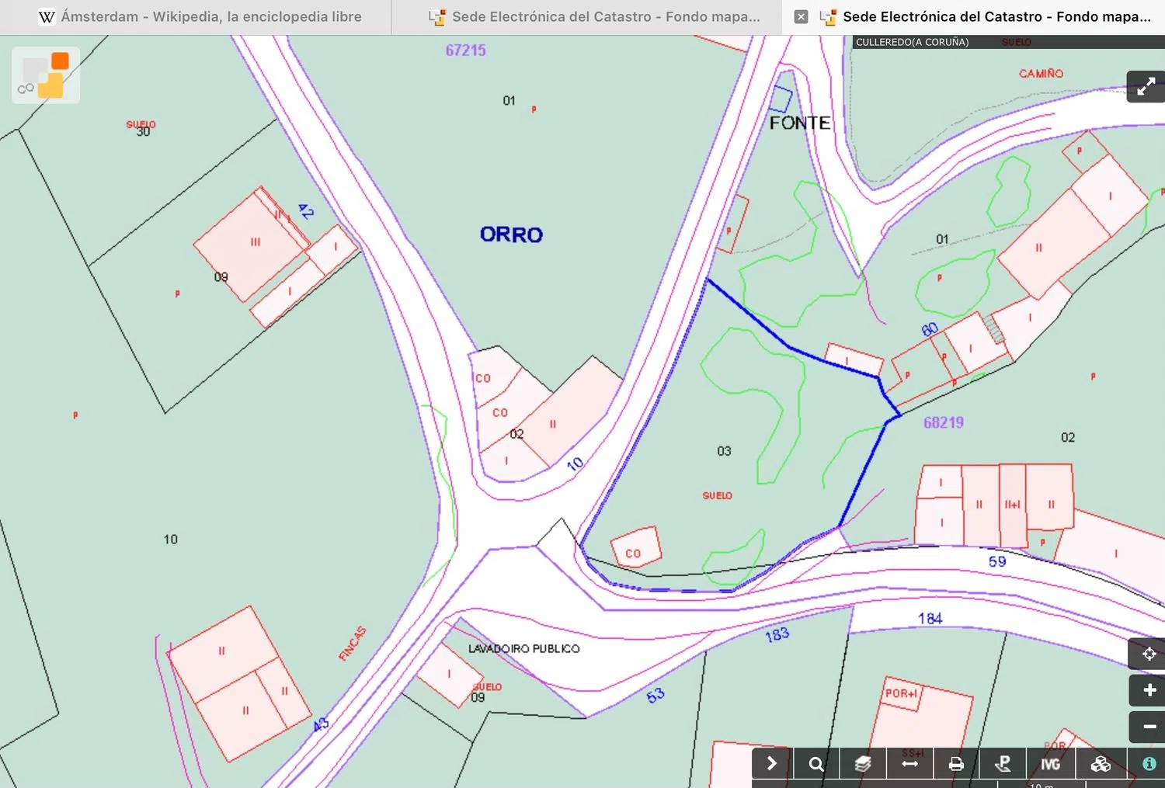The height and width of the screenshot is (788, 1165).
Task: Print the current cadastral map
Action: (956, 764)
